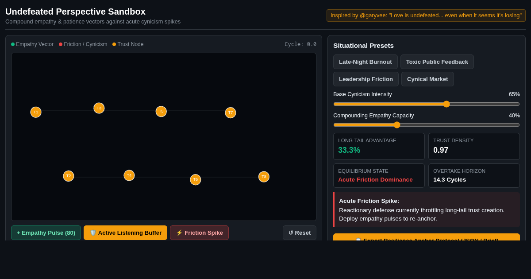Click the Empathy Capacity 40% readout
Image resolution: width=531 pixels, height=279 pixels.
coord(514,116)
